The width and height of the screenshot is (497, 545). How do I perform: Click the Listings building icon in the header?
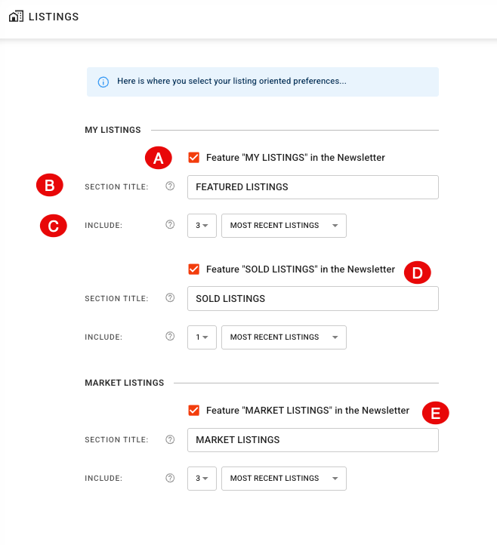coord(16,17)
